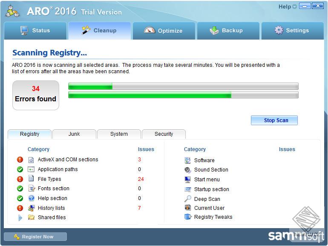Click the magic wand Cleanup icon
Screen dimensions: 328x246
pos(86,30)
